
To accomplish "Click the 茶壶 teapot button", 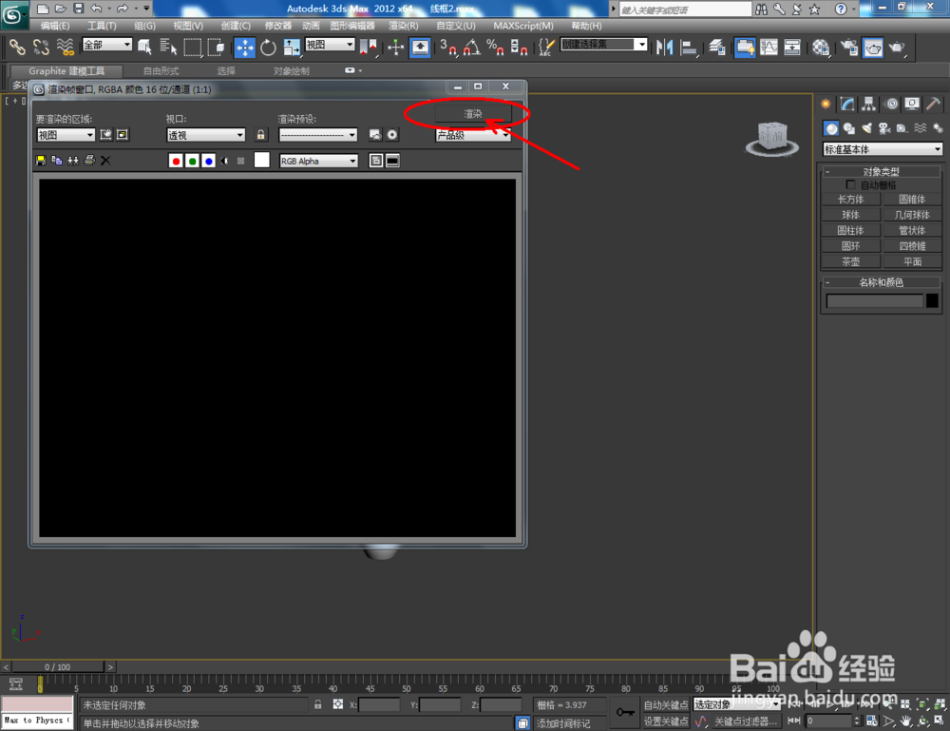I will (x=850, y=261).
